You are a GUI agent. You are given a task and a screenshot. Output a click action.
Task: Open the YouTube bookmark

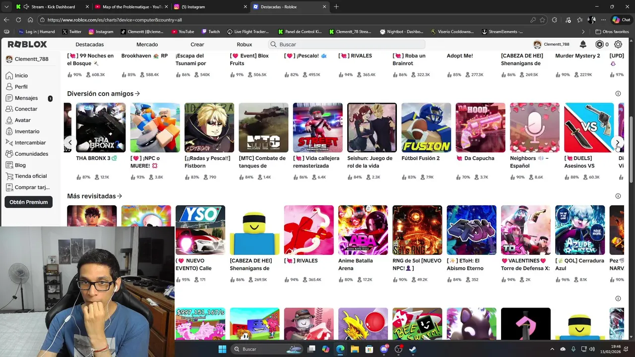point(183,32)
